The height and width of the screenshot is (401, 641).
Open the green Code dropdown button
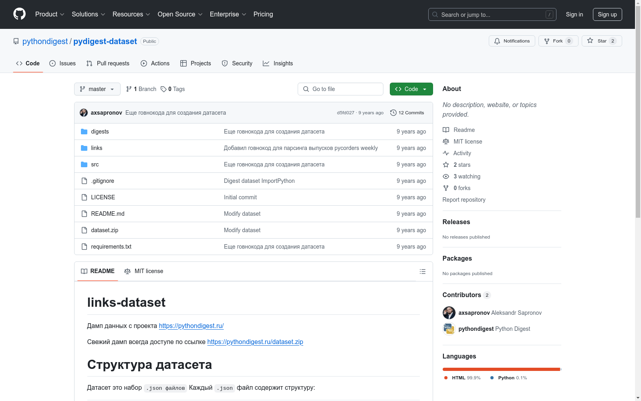[411, 89]
